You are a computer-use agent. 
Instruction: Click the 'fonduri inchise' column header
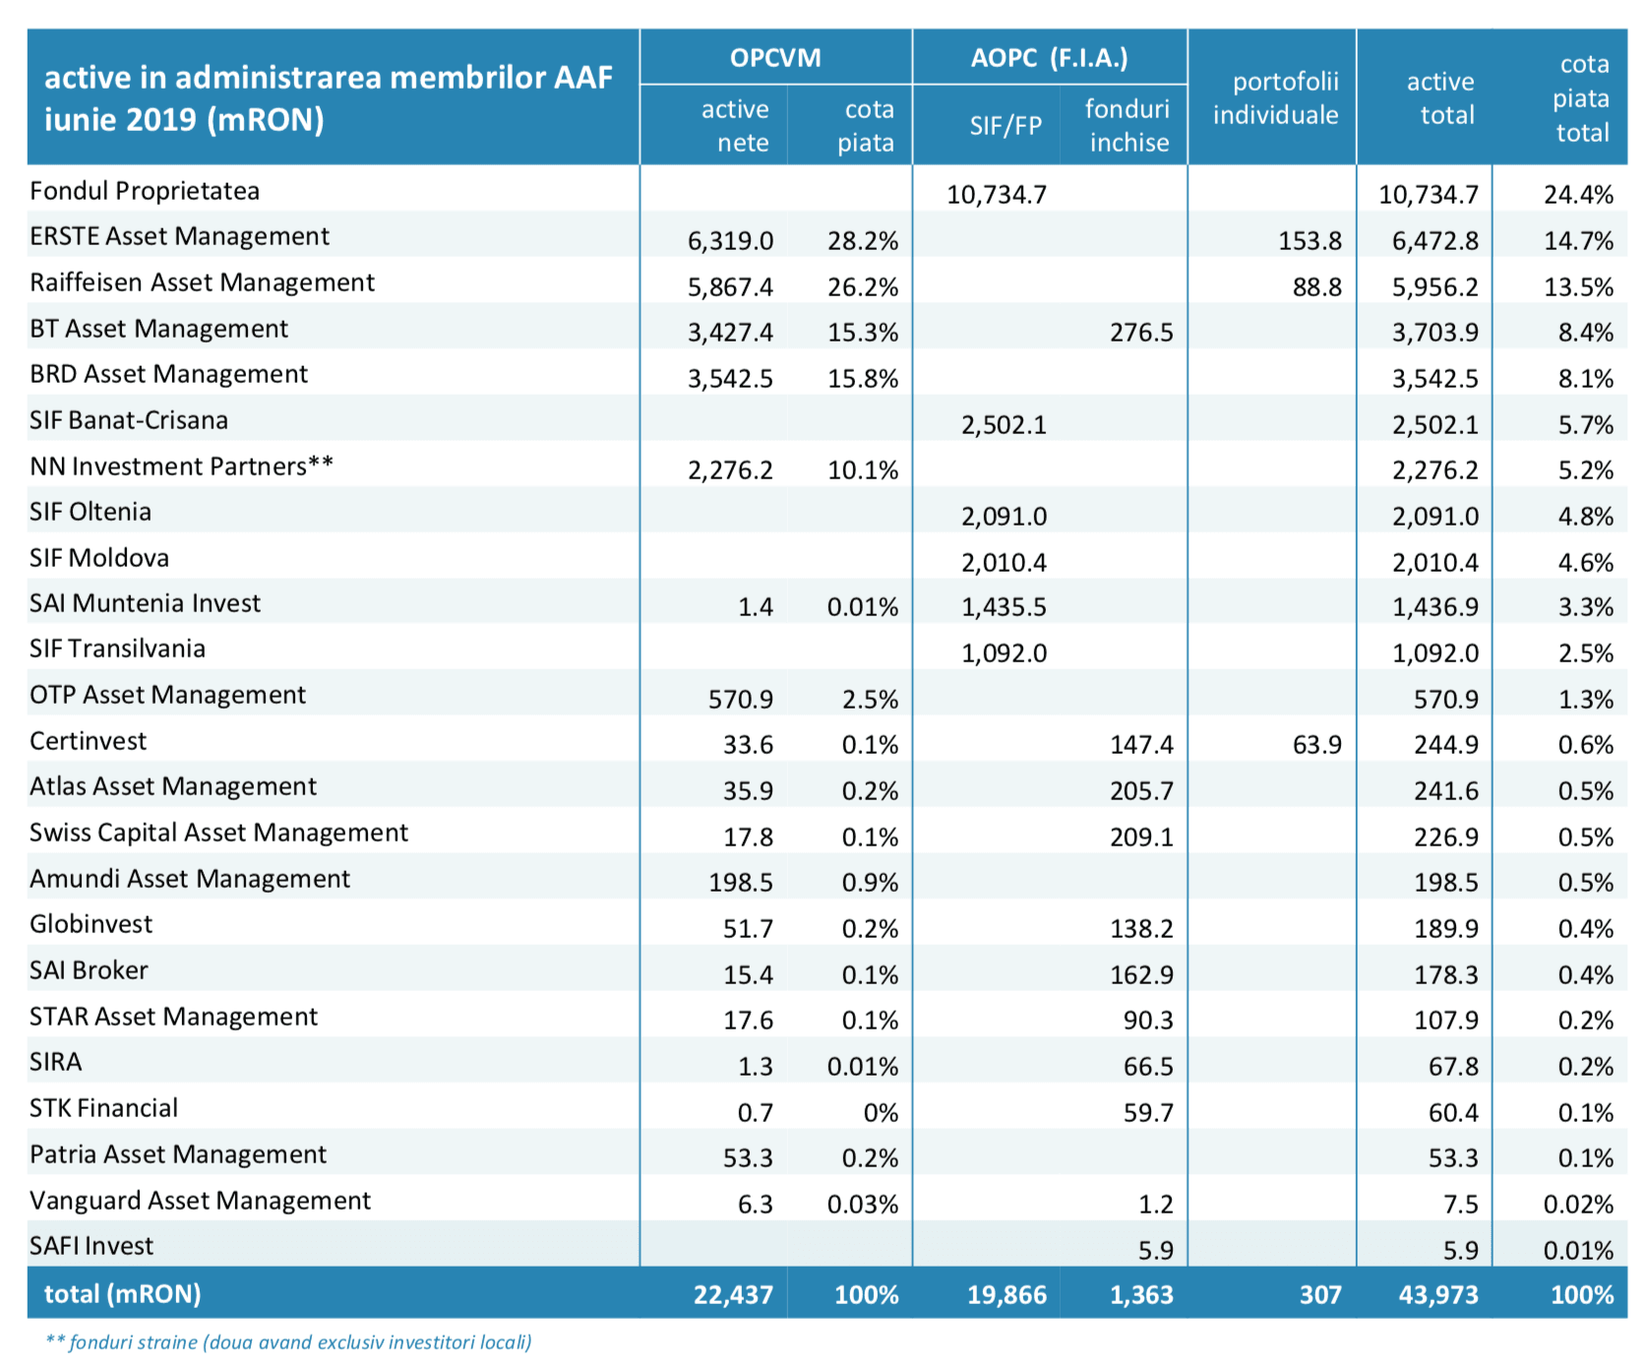pyautogui.click(x=1128, y=125)
